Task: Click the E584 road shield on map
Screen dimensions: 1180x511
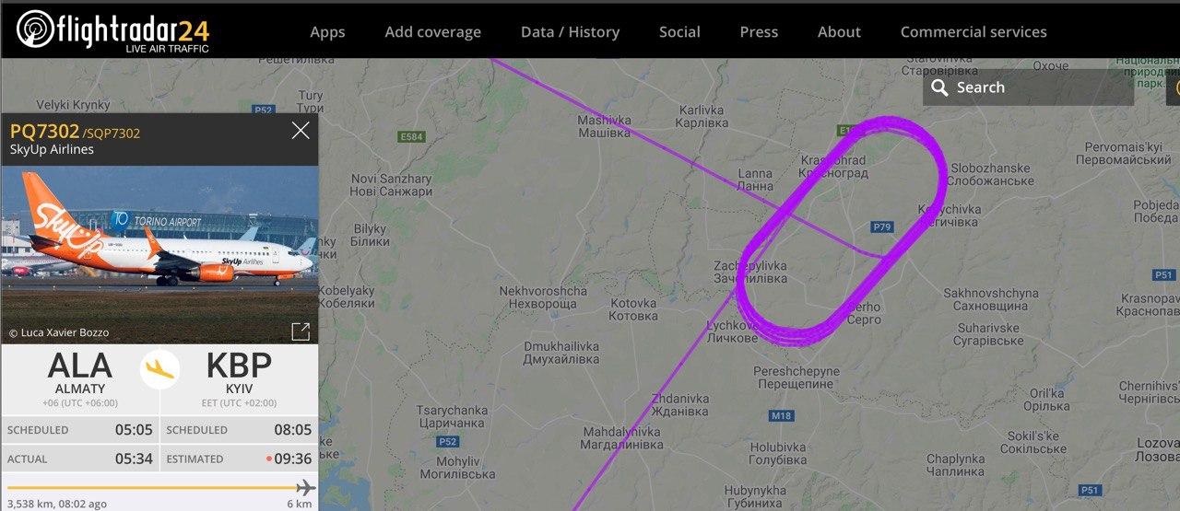Action: (x=411, y=137)
